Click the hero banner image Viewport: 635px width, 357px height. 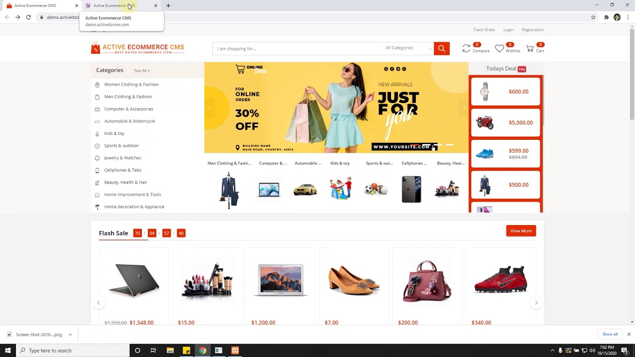coord(336,108)
